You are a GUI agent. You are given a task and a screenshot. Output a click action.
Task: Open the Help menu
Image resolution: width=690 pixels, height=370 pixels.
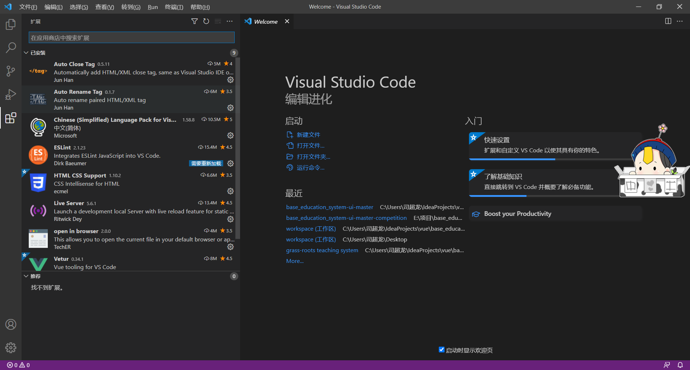pyautogui.click(x=200, y=7)
